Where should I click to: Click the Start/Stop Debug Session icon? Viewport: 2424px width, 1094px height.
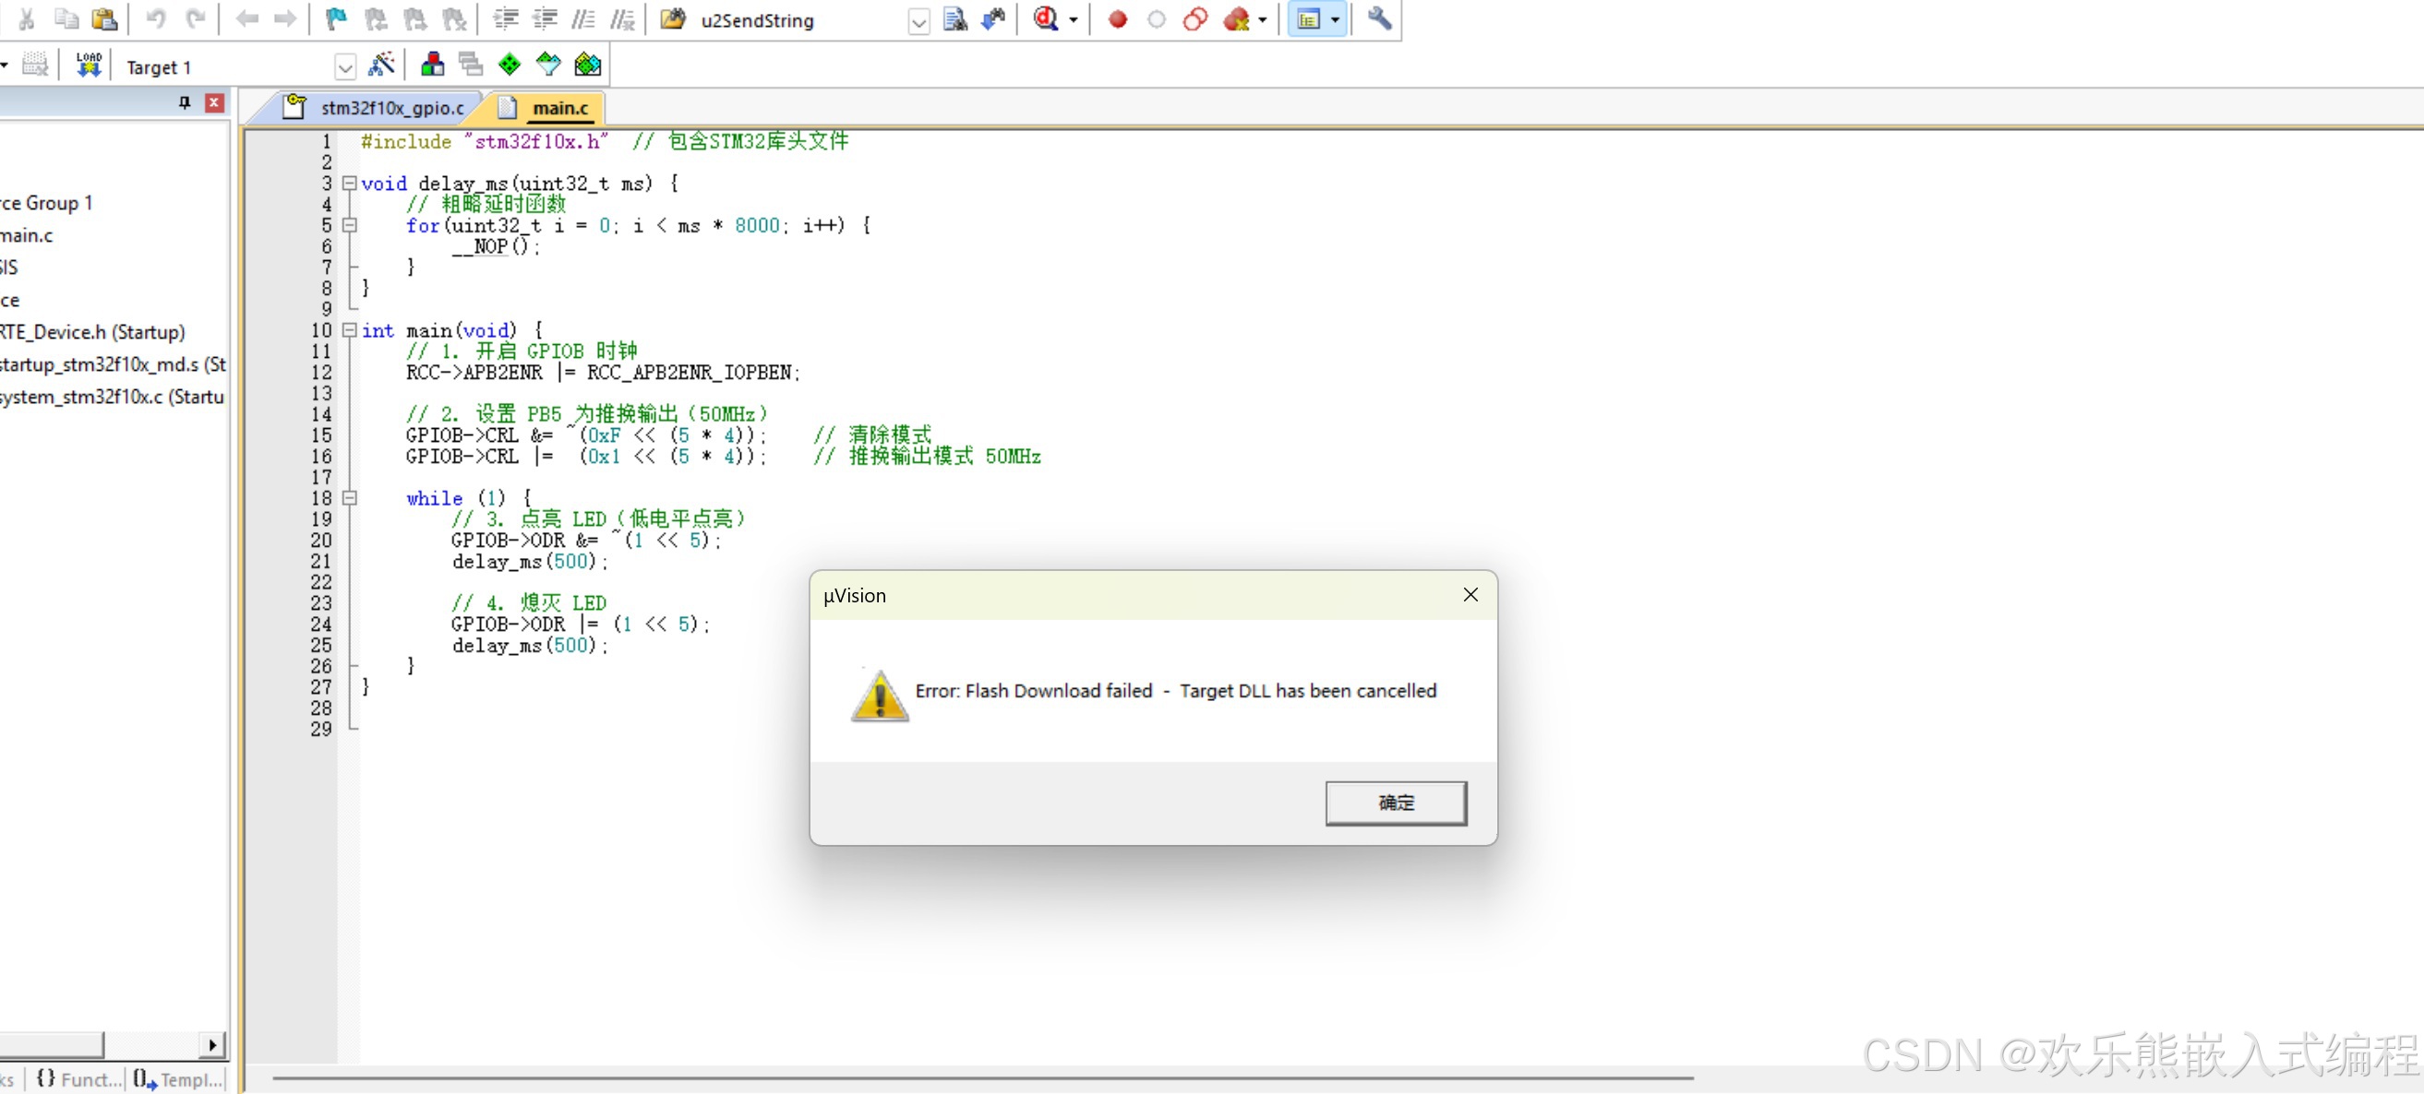pos(1048,18)
